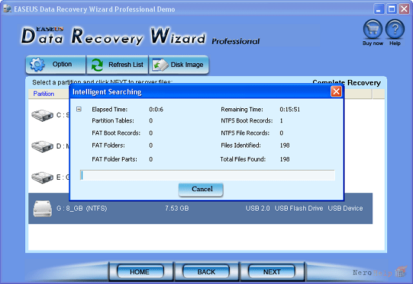Open Help via the question mark icon
This screenshot has width=413, height=284.
pos(394,30)
